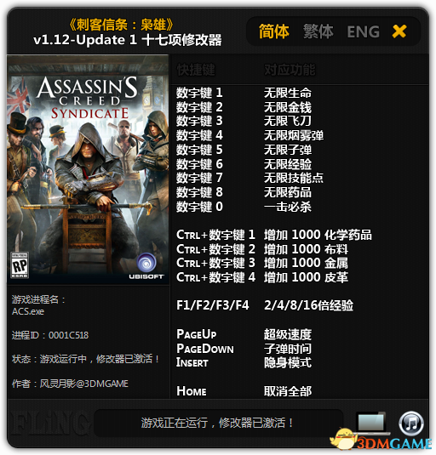Toggle the 一击必杀 cheat option
436x455 pixels.
pos(288,207)
